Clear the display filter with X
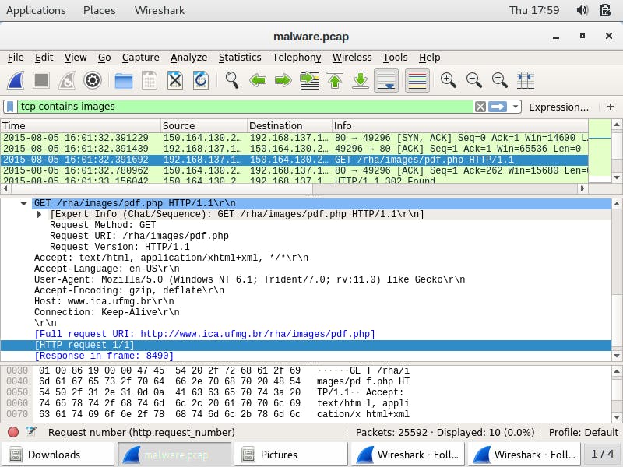 pyautogui.click(x=480, y=107)
